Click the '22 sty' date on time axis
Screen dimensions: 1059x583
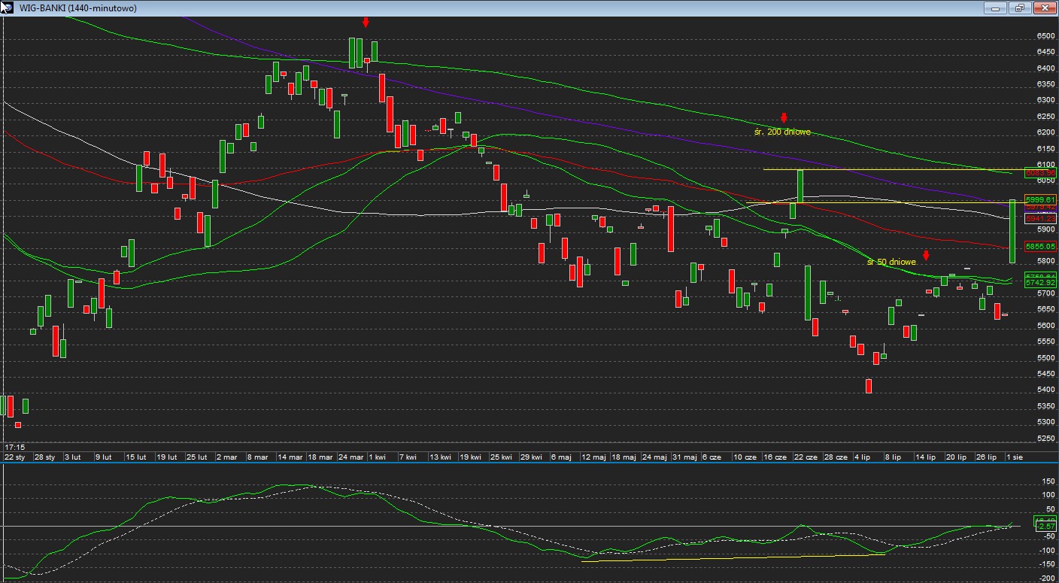(14, 457)
